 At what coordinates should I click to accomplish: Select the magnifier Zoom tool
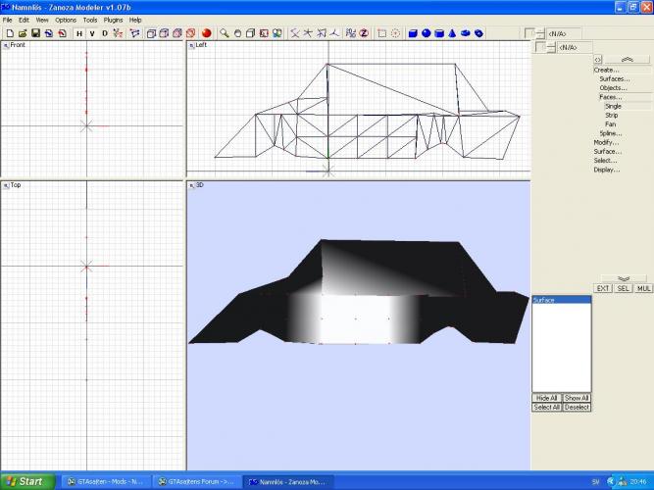(x=225, y=32)
